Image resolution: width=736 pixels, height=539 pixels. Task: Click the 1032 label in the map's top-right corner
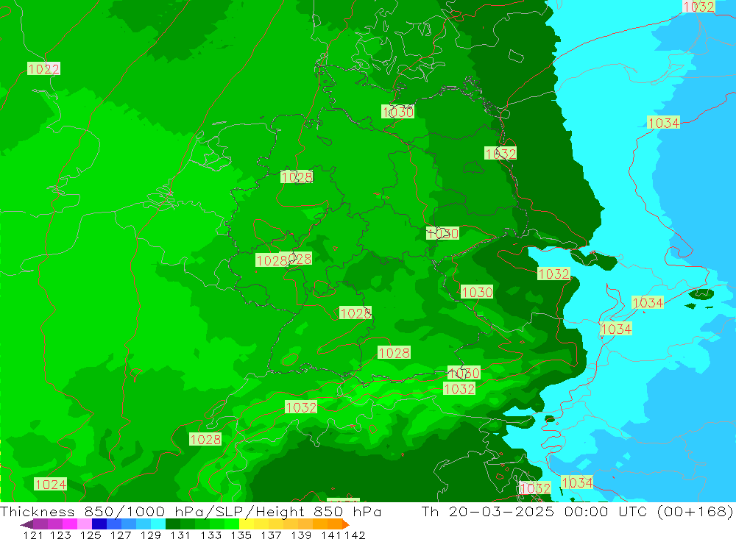click(698, 7)
